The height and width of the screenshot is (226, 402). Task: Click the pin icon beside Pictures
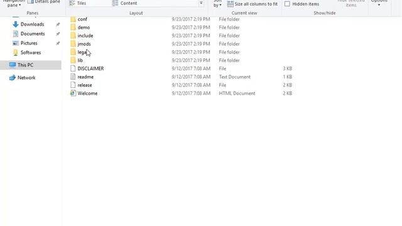click(58, 43)
